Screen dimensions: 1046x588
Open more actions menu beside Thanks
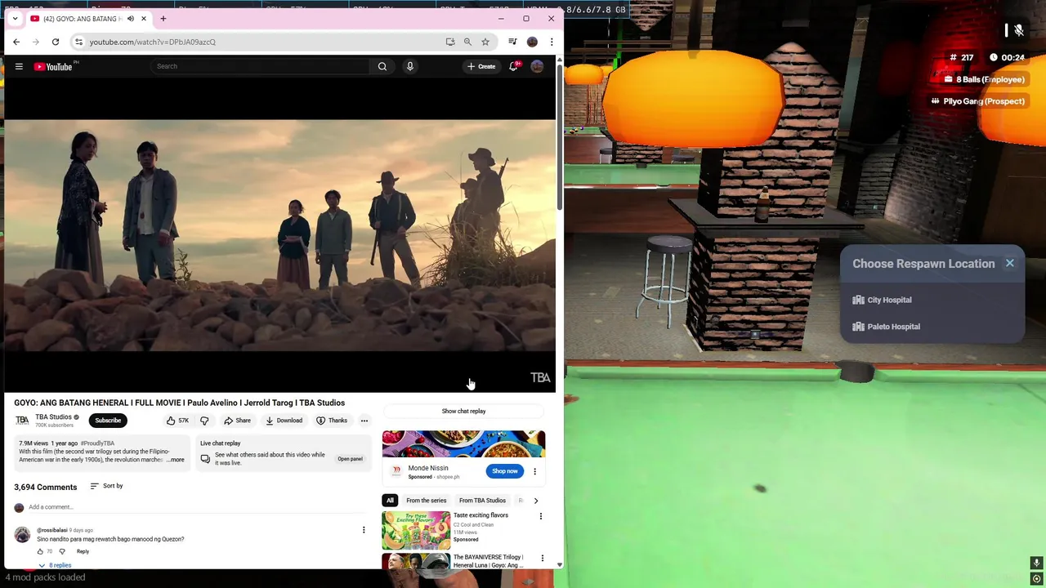pyautogui.click(x=364, y=421)
